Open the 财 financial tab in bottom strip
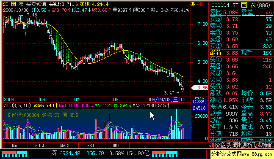The height and width of the screenshot is (159, 274). coord(247,145)
